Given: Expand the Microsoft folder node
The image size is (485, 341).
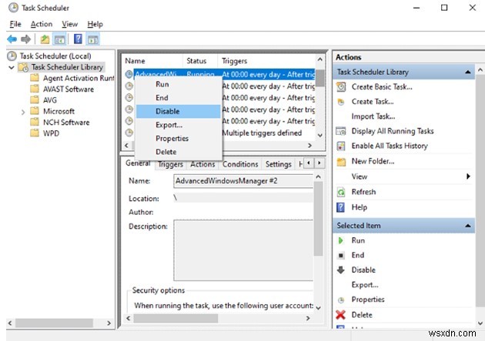Looking at the screenshot, I should click(x=23, y=112).
